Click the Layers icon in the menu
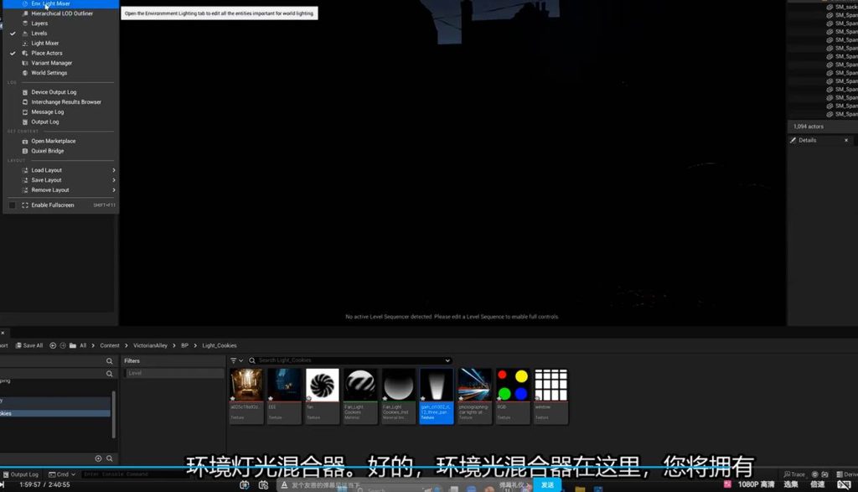The image size is (858, 492). pyautogui.click(x=24, y=23)
